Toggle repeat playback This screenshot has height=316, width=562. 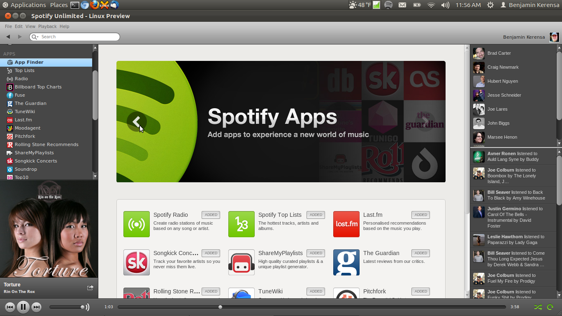(550, 307)
